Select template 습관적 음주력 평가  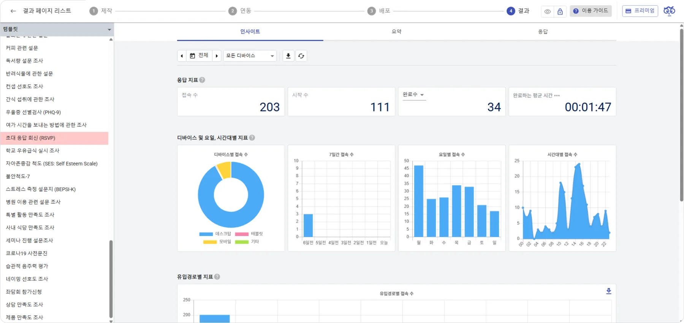tap(54, 266)
